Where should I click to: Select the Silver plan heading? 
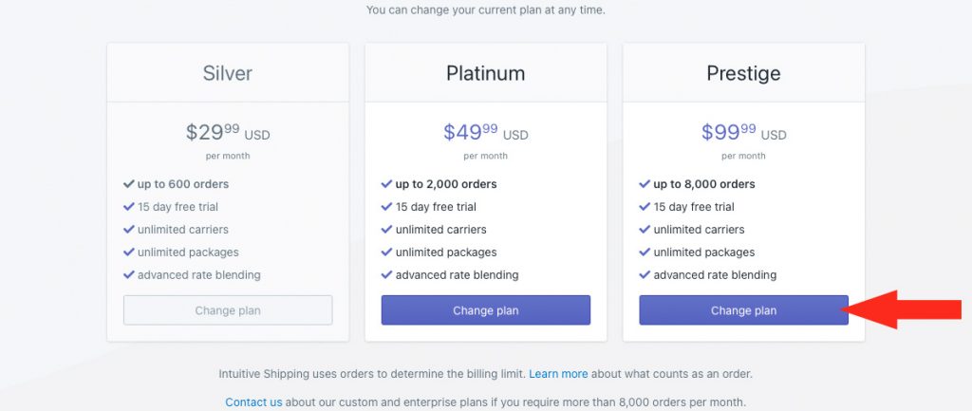click(x=228, y=73)
